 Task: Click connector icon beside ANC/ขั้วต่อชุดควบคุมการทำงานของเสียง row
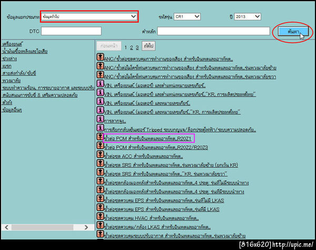[x=100, y=57]
